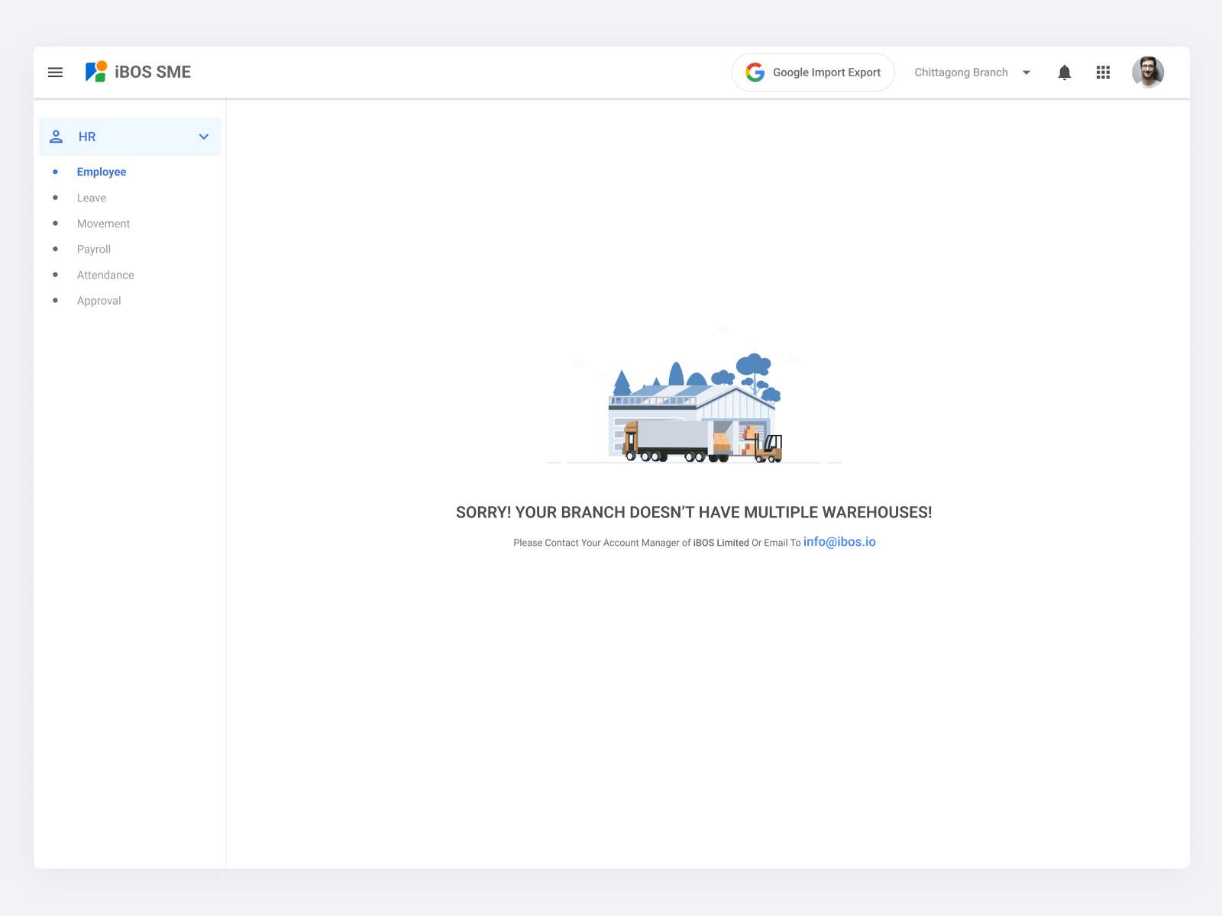Click the iBOS SME logo
Image resolution: width=1222 pixels, height=916 pixels.
coord(137,72)
